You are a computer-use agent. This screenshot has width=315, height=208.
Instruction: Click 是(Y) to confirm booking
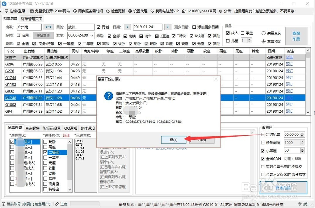click(174, 140)
